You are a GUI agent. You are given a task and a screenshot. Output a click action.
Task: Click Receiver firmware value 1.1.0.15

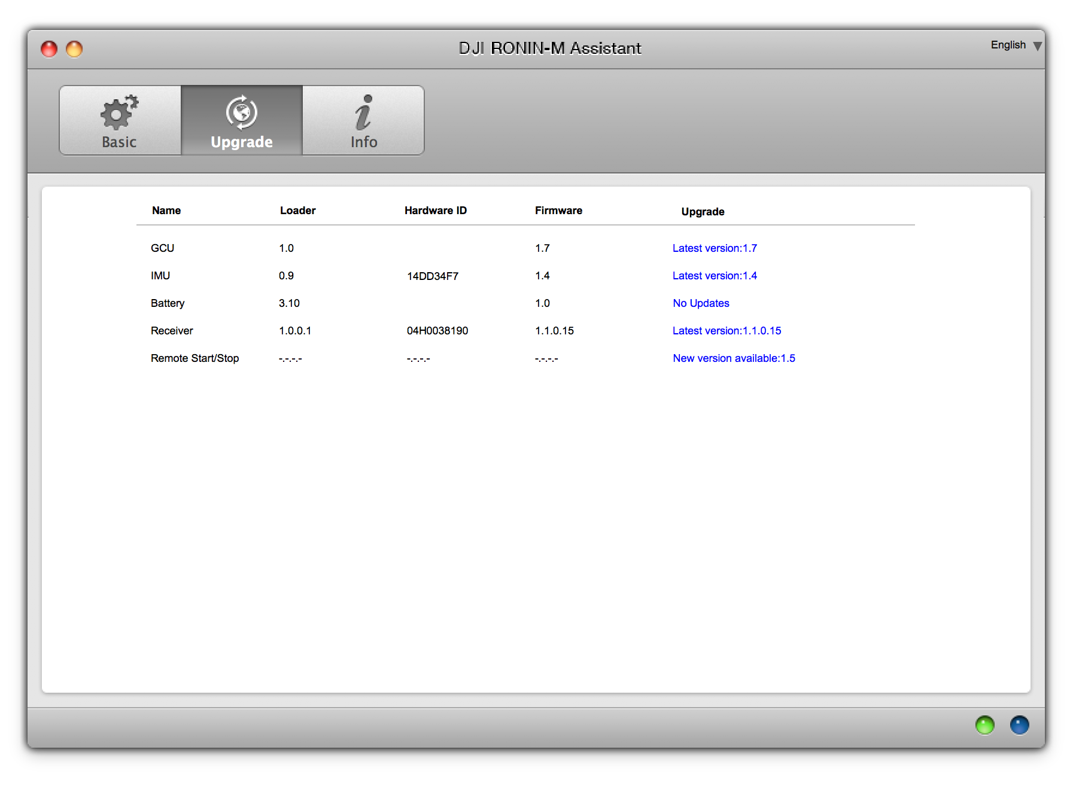tap(554, 331)
